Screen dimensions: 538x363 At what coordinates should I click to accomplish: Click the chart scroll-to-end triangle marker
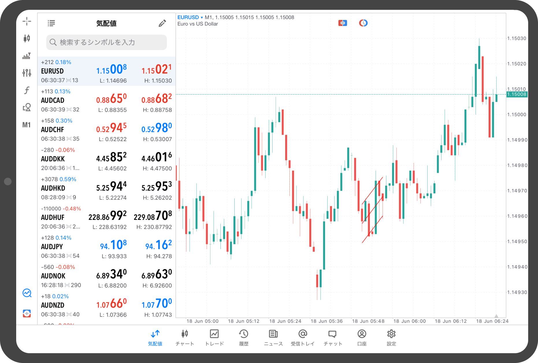tap(496, 316)
